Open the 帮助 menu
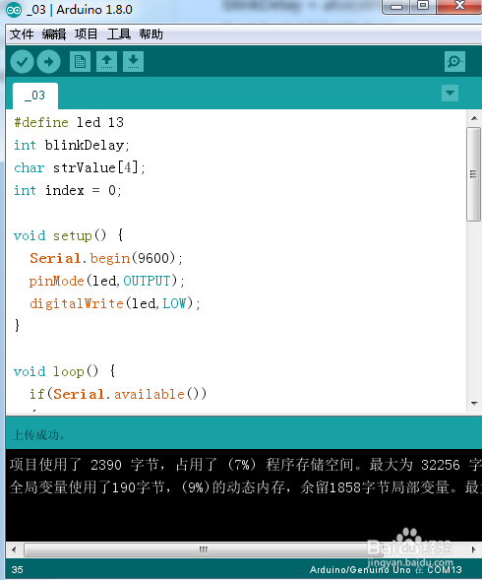Viewport: 482px width, 580px height. [x=151, y=34]
